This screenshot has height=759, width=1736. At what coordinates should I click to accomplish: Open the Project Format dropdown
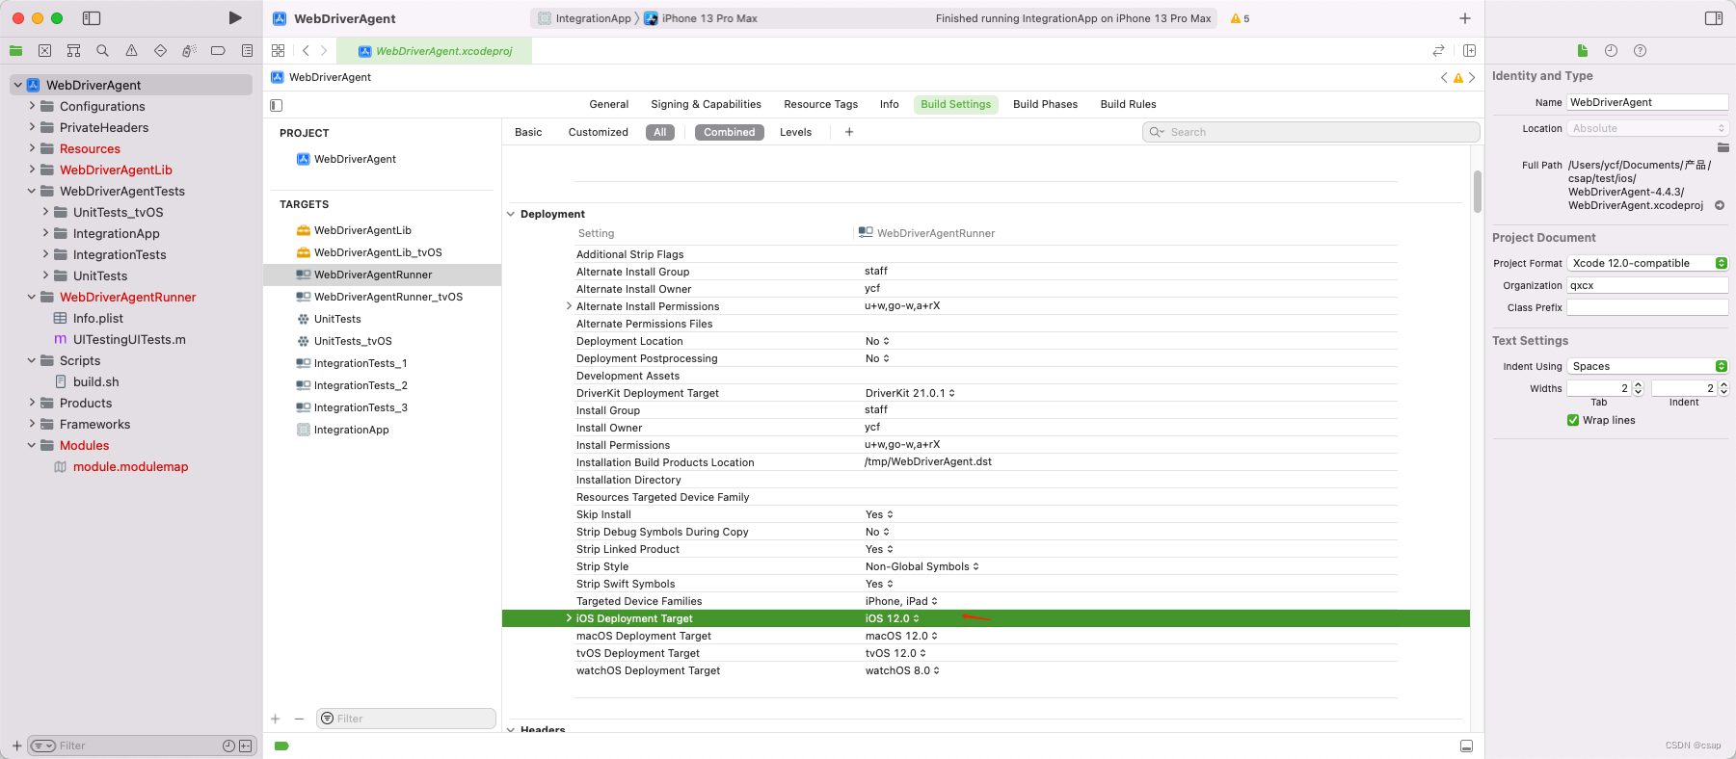coord(1647,263)
